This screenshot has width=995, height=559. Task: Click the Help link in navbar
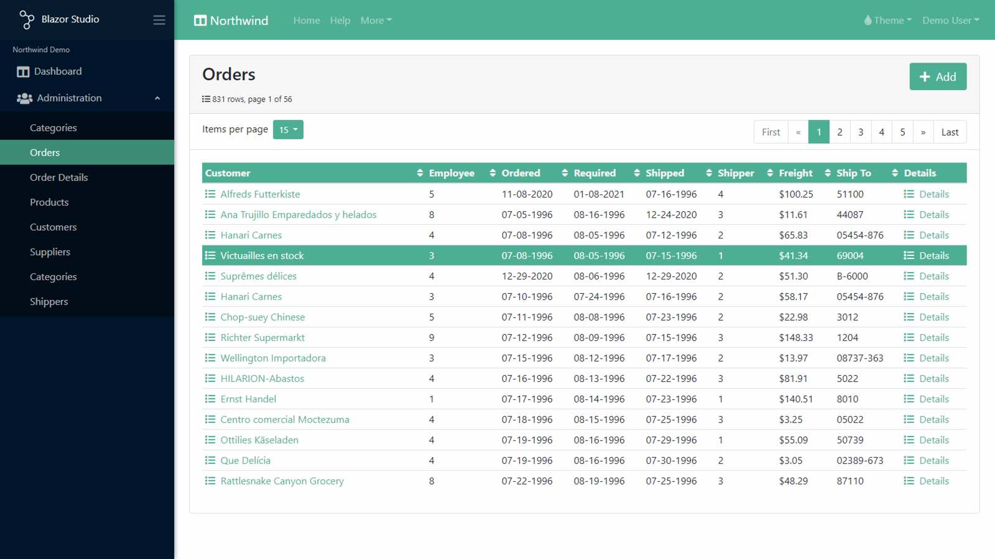click(x=340, y=20)
